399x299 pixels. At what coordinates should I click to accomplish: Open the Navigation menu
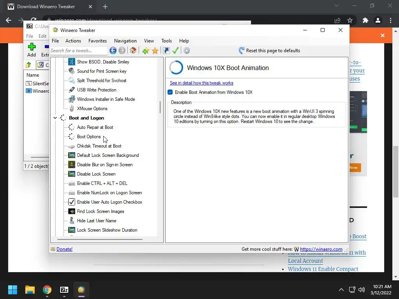tap(125, 41)
